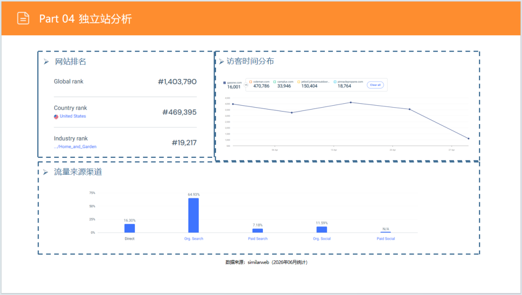Click the 7.18% label above Paid Search
This screenshot has width=522, height=295.
[x=258, y=225]
